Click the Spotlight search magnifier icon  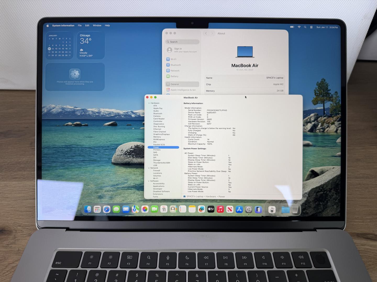click(x=305, y=27)
